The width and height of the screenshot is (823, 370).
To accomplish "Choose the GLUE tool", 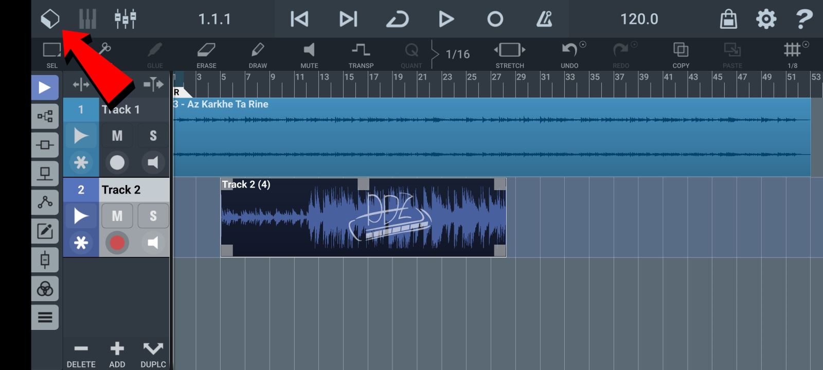I will pyautogui.click(x=155, y=54).
